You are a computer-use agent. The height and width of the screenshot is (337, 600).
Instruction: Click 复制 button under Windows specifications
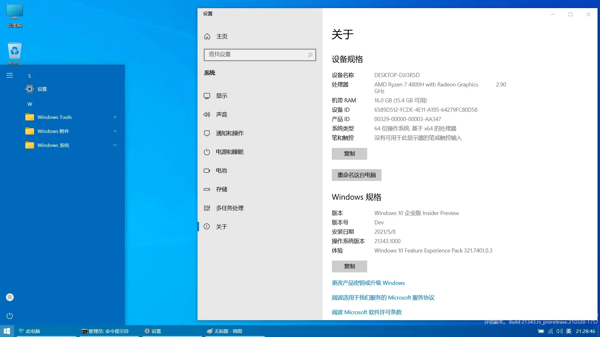coord(349,266)
